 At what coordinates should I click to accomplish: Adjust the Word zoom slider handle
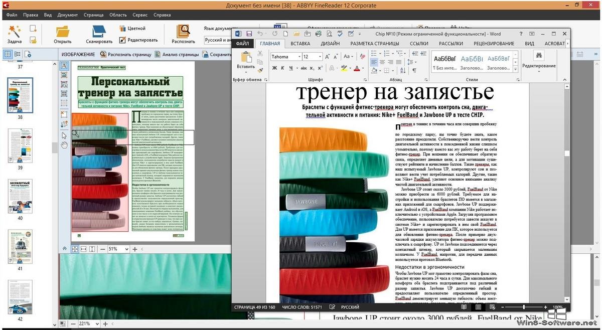coord(524,307)
